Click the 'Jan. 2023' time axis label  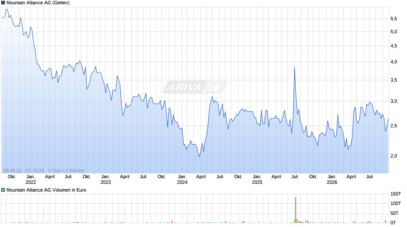click(105, 180)
